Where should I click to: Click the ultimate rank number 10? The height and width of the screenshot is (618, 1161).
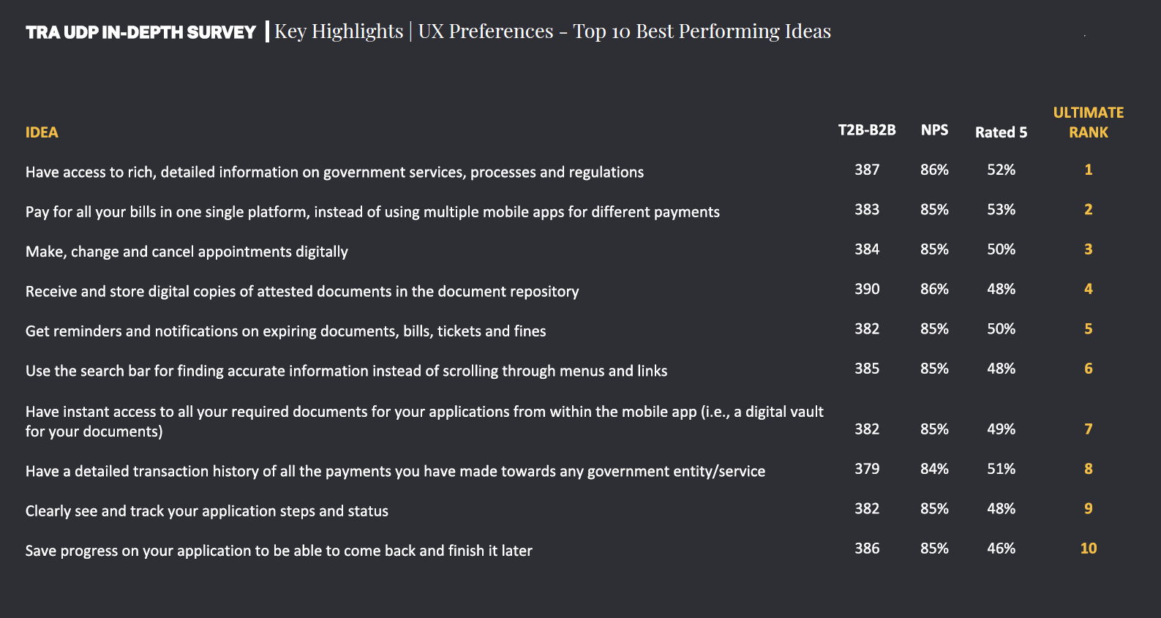1088,549
